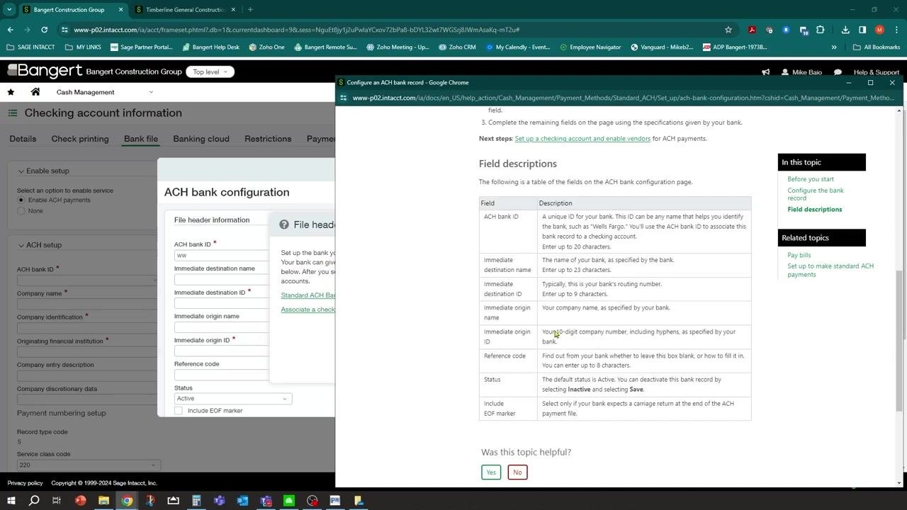Screen dimensions: 907x510
Task: Click the home icon in Sage Intacct
Action: pyautogui.click(x=35, y=92)
